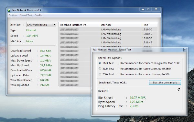
Task: Click the Download Speed value 56,7 KB/s
Action: tap(46, 51)
